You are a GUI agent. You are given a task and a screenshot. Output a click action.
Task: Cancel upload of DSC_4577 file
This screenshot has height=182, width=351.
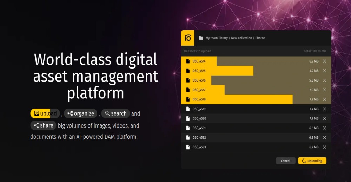click(x=324, y=90)
